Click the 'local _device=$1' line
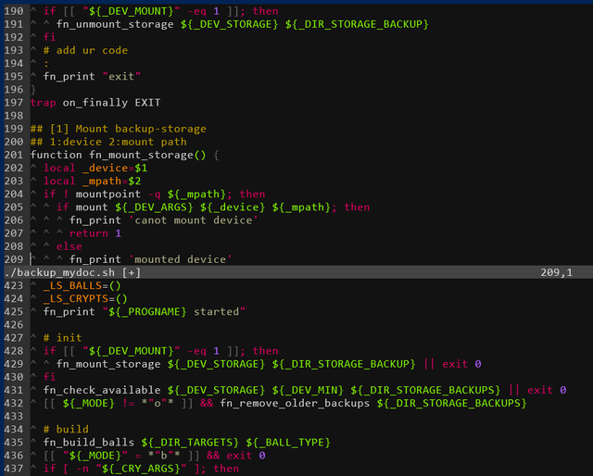Image resolution: width=593 pixels, height=476 pixels. point(95,169)
